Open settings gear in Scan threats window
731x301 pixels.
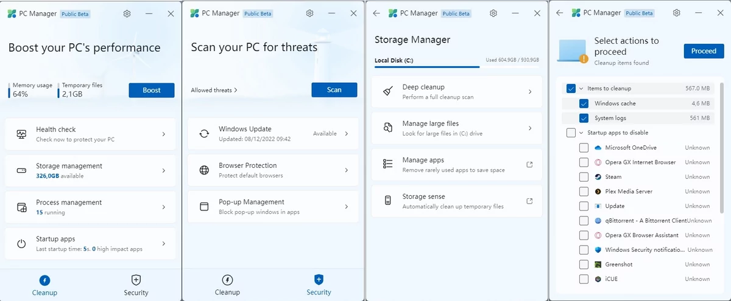(310, 13)
